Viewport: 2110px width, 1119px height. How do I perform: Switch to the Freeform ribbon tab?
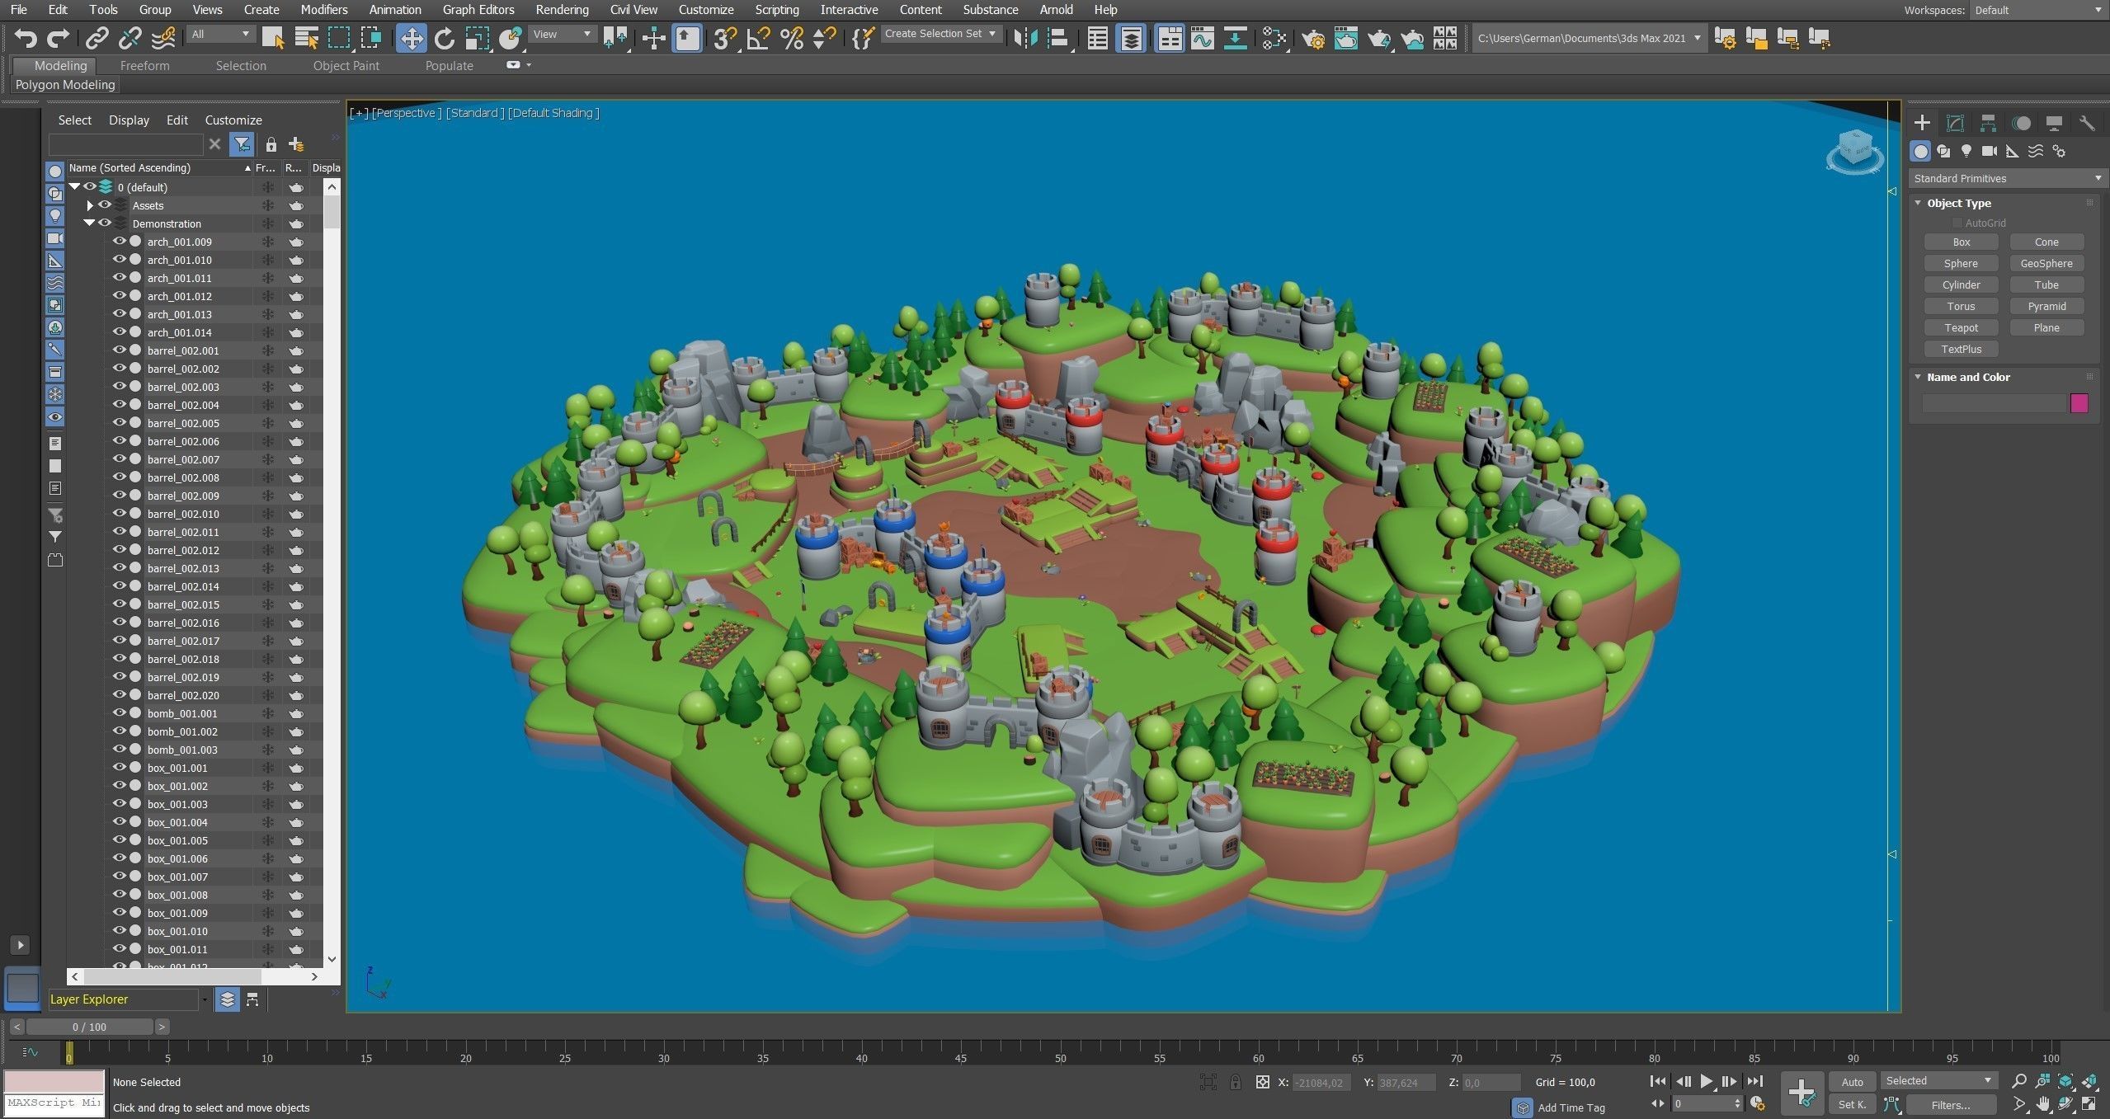point(144,66)
